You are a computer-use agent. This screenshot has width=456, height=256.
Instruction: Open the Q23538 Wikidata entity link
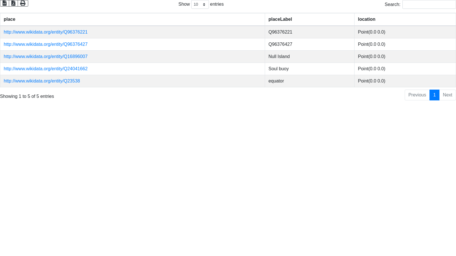click(x=42, y=81)
